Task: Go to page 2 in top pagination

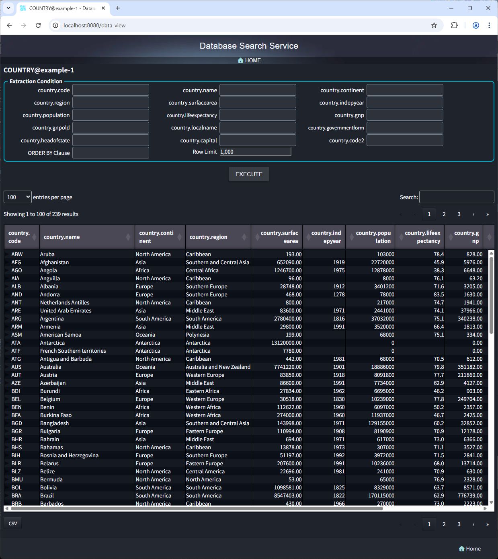Action: click(x=444, y=214)
